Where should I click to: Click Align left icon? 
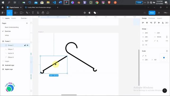click(143, 23)
